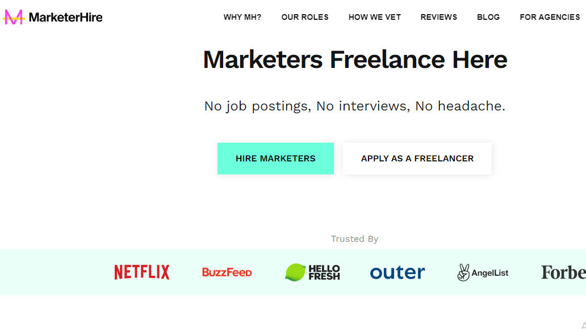Select FOR AGENCIES in the top navigation
The image size is (586, 329).
(x=550, y=17)
